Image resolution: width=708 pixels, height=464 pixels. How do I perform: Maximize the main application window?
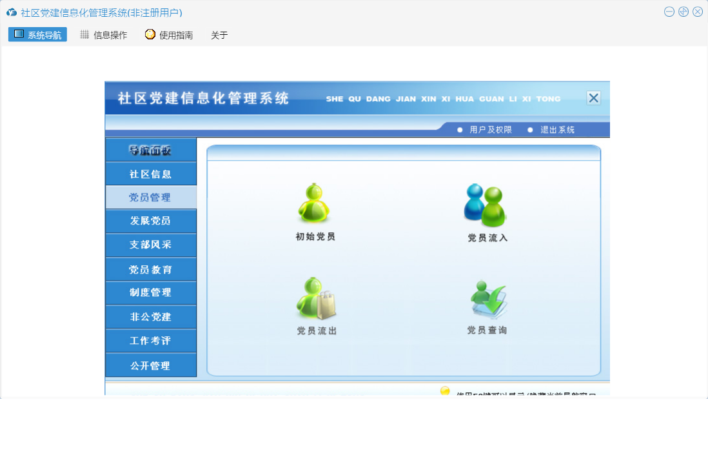pos(683,12)
